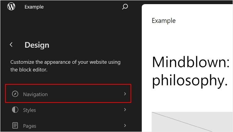Click the white site preview canvas

coord(187,68)
